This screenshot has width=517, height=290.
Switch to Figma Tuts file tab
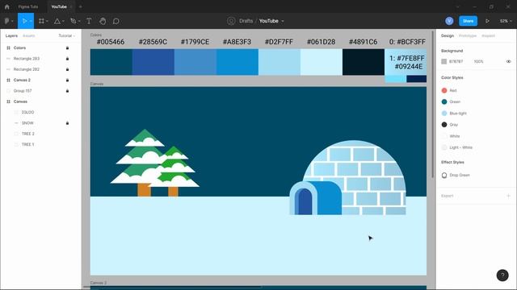tap(28, 6)
